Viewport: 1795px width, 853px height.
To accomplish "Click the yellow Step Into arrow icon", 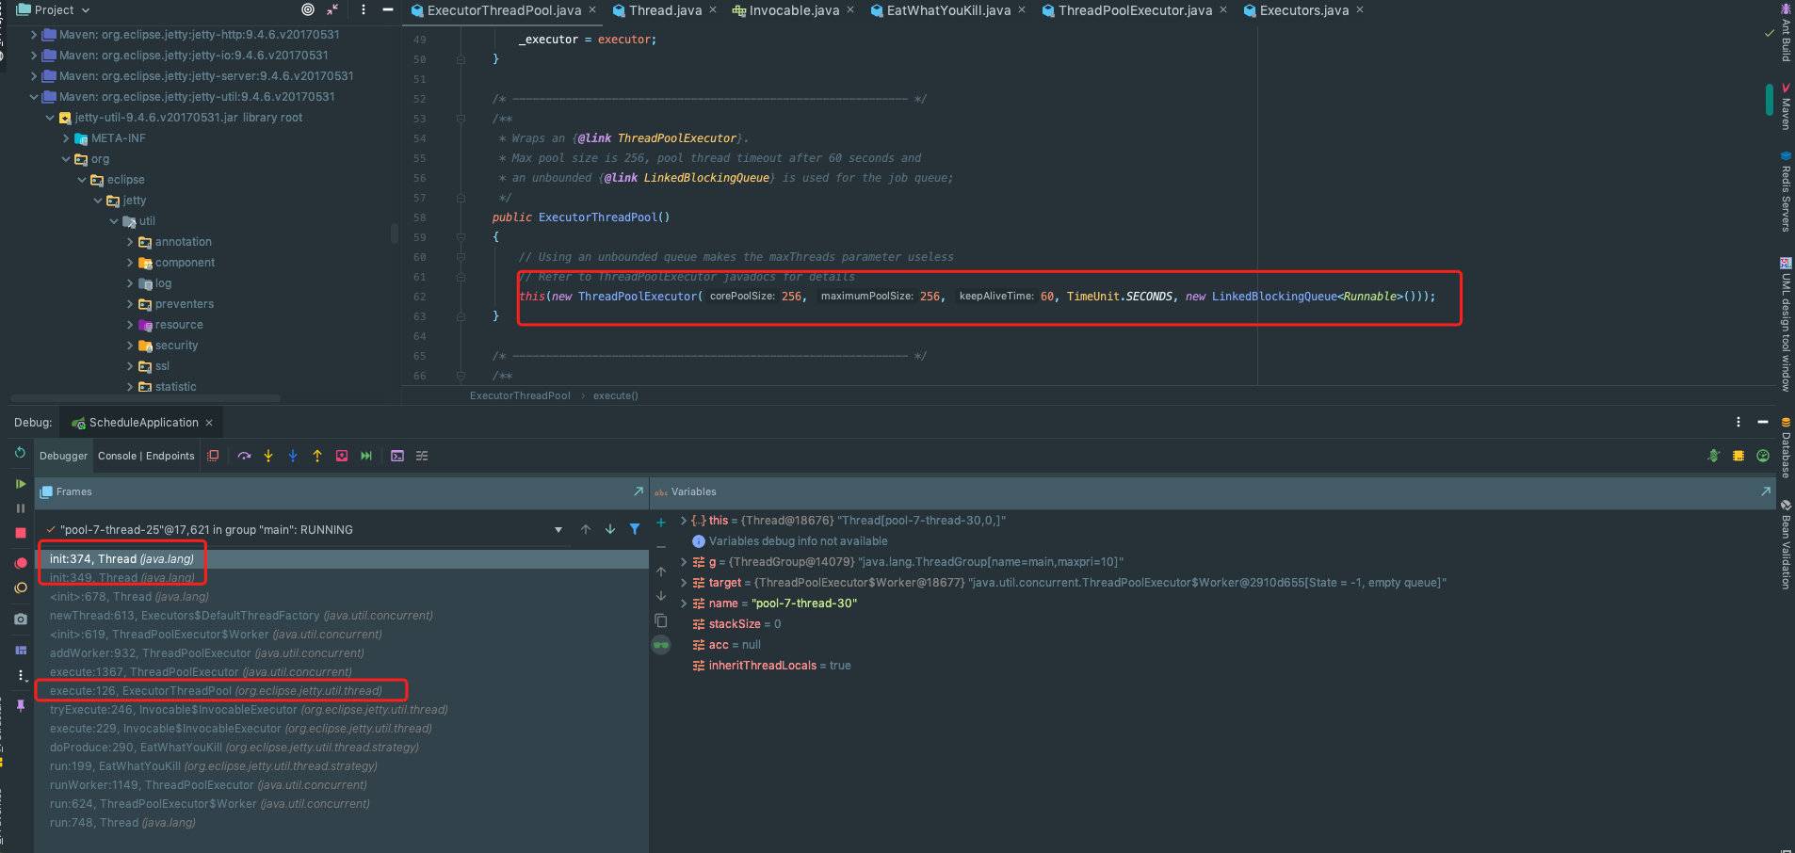I will (268, 456).
